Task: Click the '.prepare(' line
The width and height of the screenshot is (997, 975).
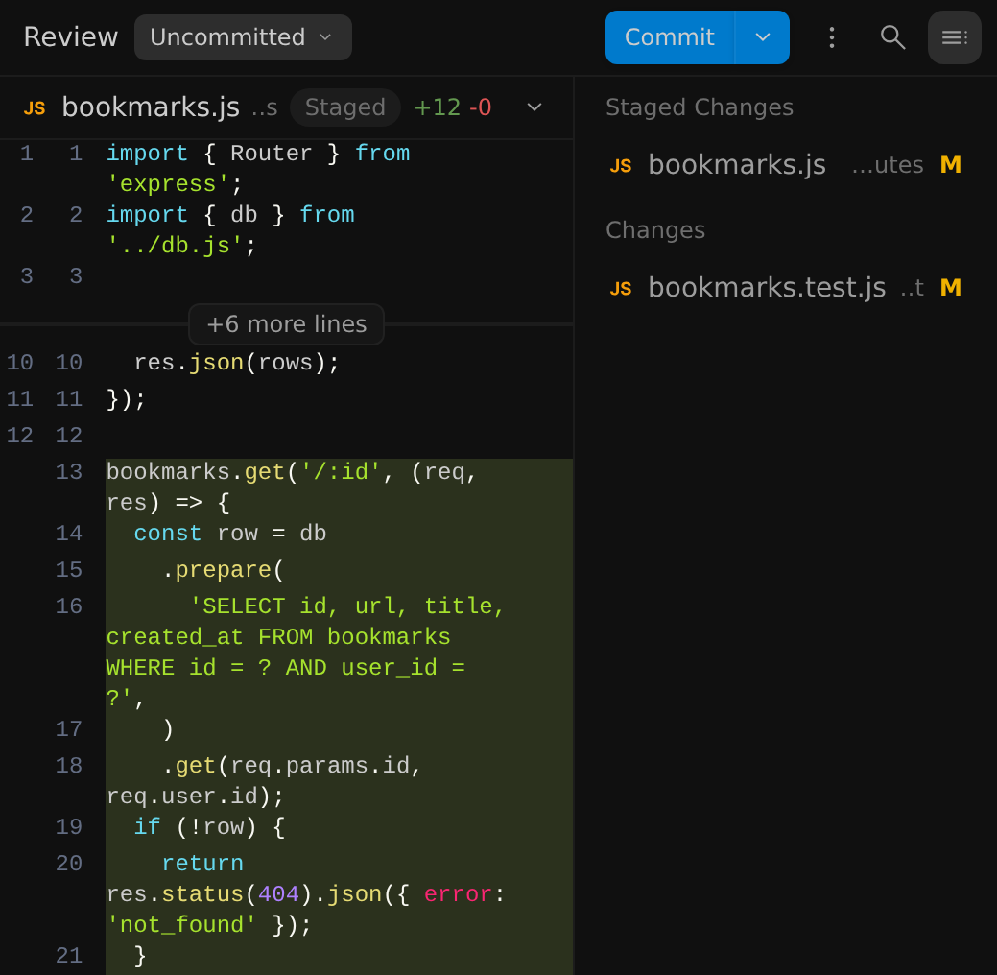Action: pyautogui.click(x=223, y=570)
